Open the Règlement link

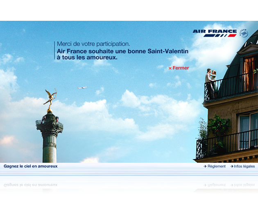pos(215,166)
